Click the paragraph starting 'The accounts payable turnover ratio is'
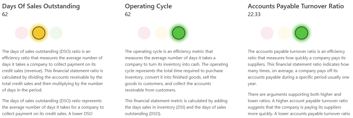The height and width of the screenshot is (118, 353). pyautogui.click(x=298, y=68)
